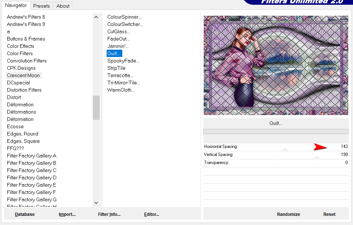Select Andrew's Filters 8 category
Screen dimensions: 353x225
(26, 17)
